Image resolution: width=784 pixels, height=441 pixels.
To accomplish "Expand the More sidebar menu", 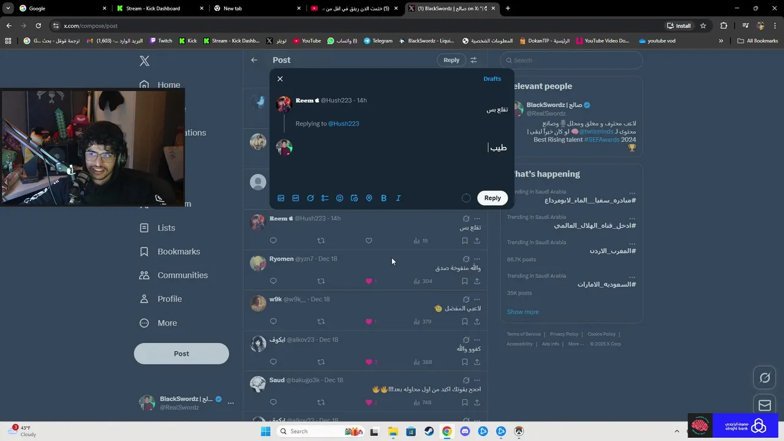I will (158, 323).
